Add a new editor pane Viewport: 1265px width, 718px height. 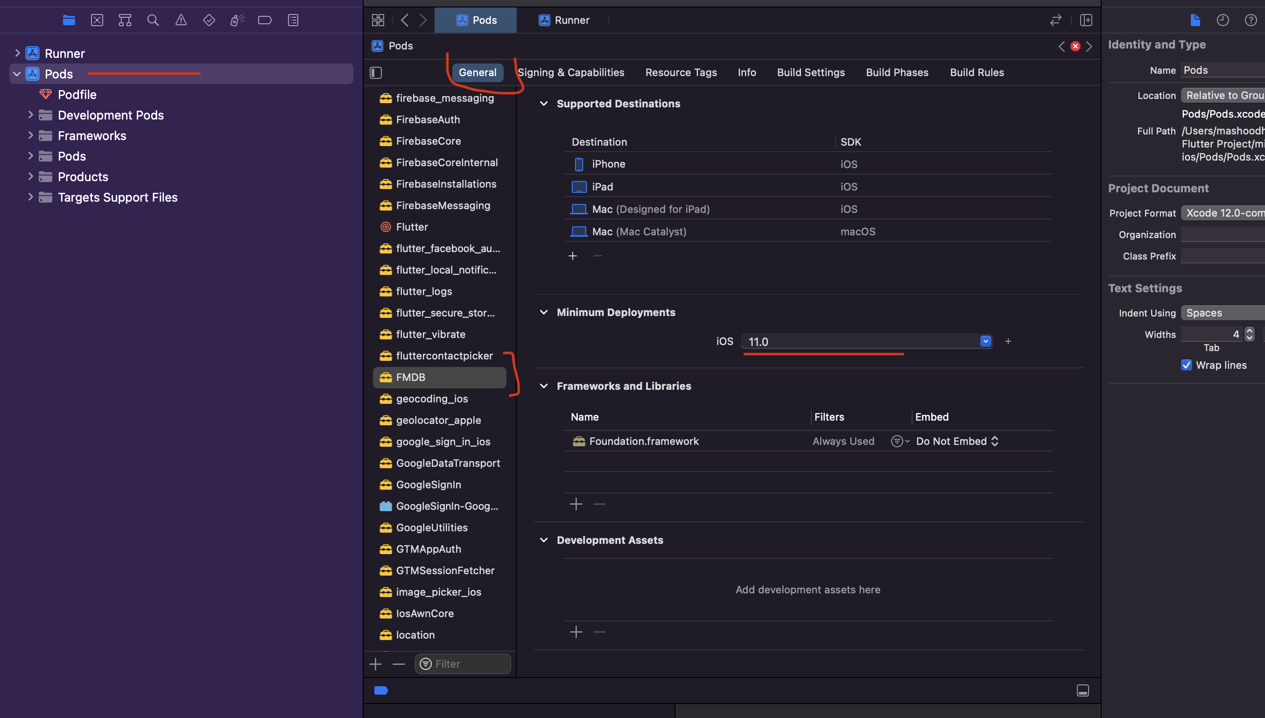[1086, 20]
